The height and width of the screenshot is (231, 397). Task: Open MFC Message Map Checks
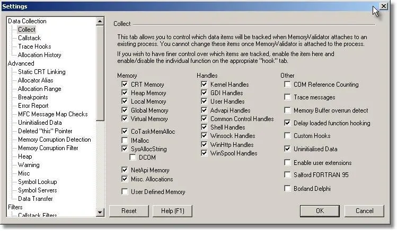pyautogui.click(x=52, y=114)
